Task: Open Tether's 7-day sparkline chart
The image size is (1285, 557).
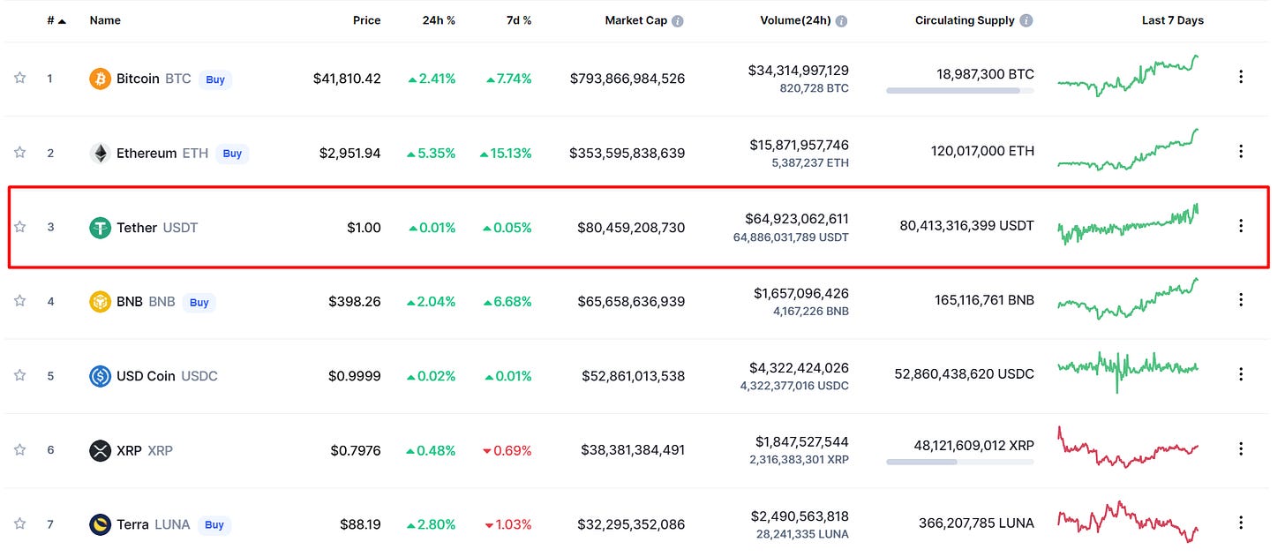Action: pos(1128,225)
